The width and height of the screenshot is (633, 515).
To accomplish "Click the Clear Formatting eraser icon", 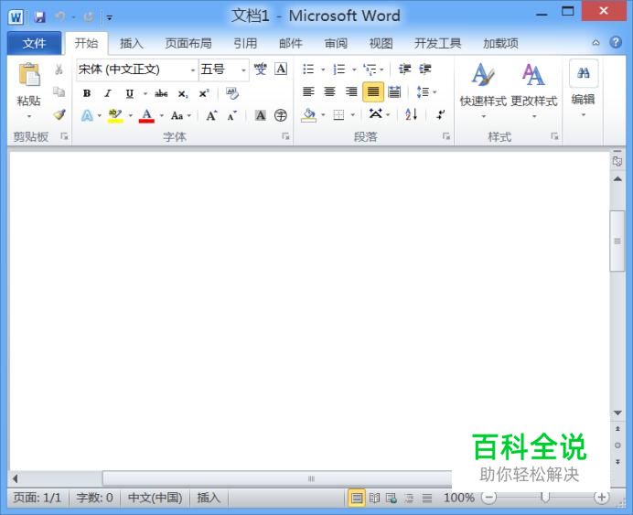I will [232, 93].
